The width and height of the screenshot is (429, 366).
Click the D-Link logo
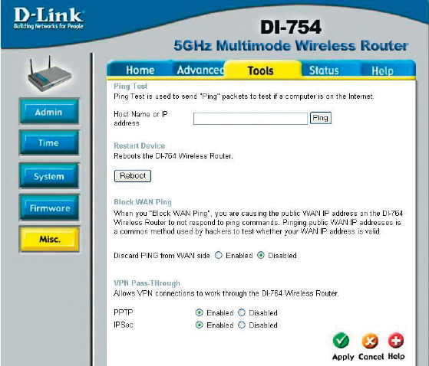click(48, 18)
